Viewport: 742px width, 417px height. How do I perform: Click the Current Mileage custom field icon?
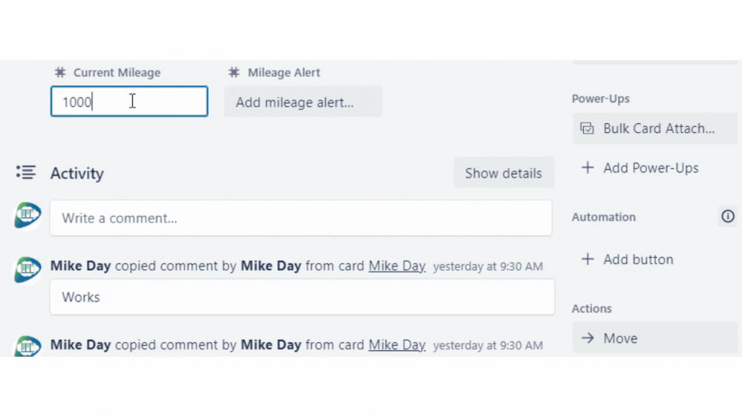click(x=60, y=72)
